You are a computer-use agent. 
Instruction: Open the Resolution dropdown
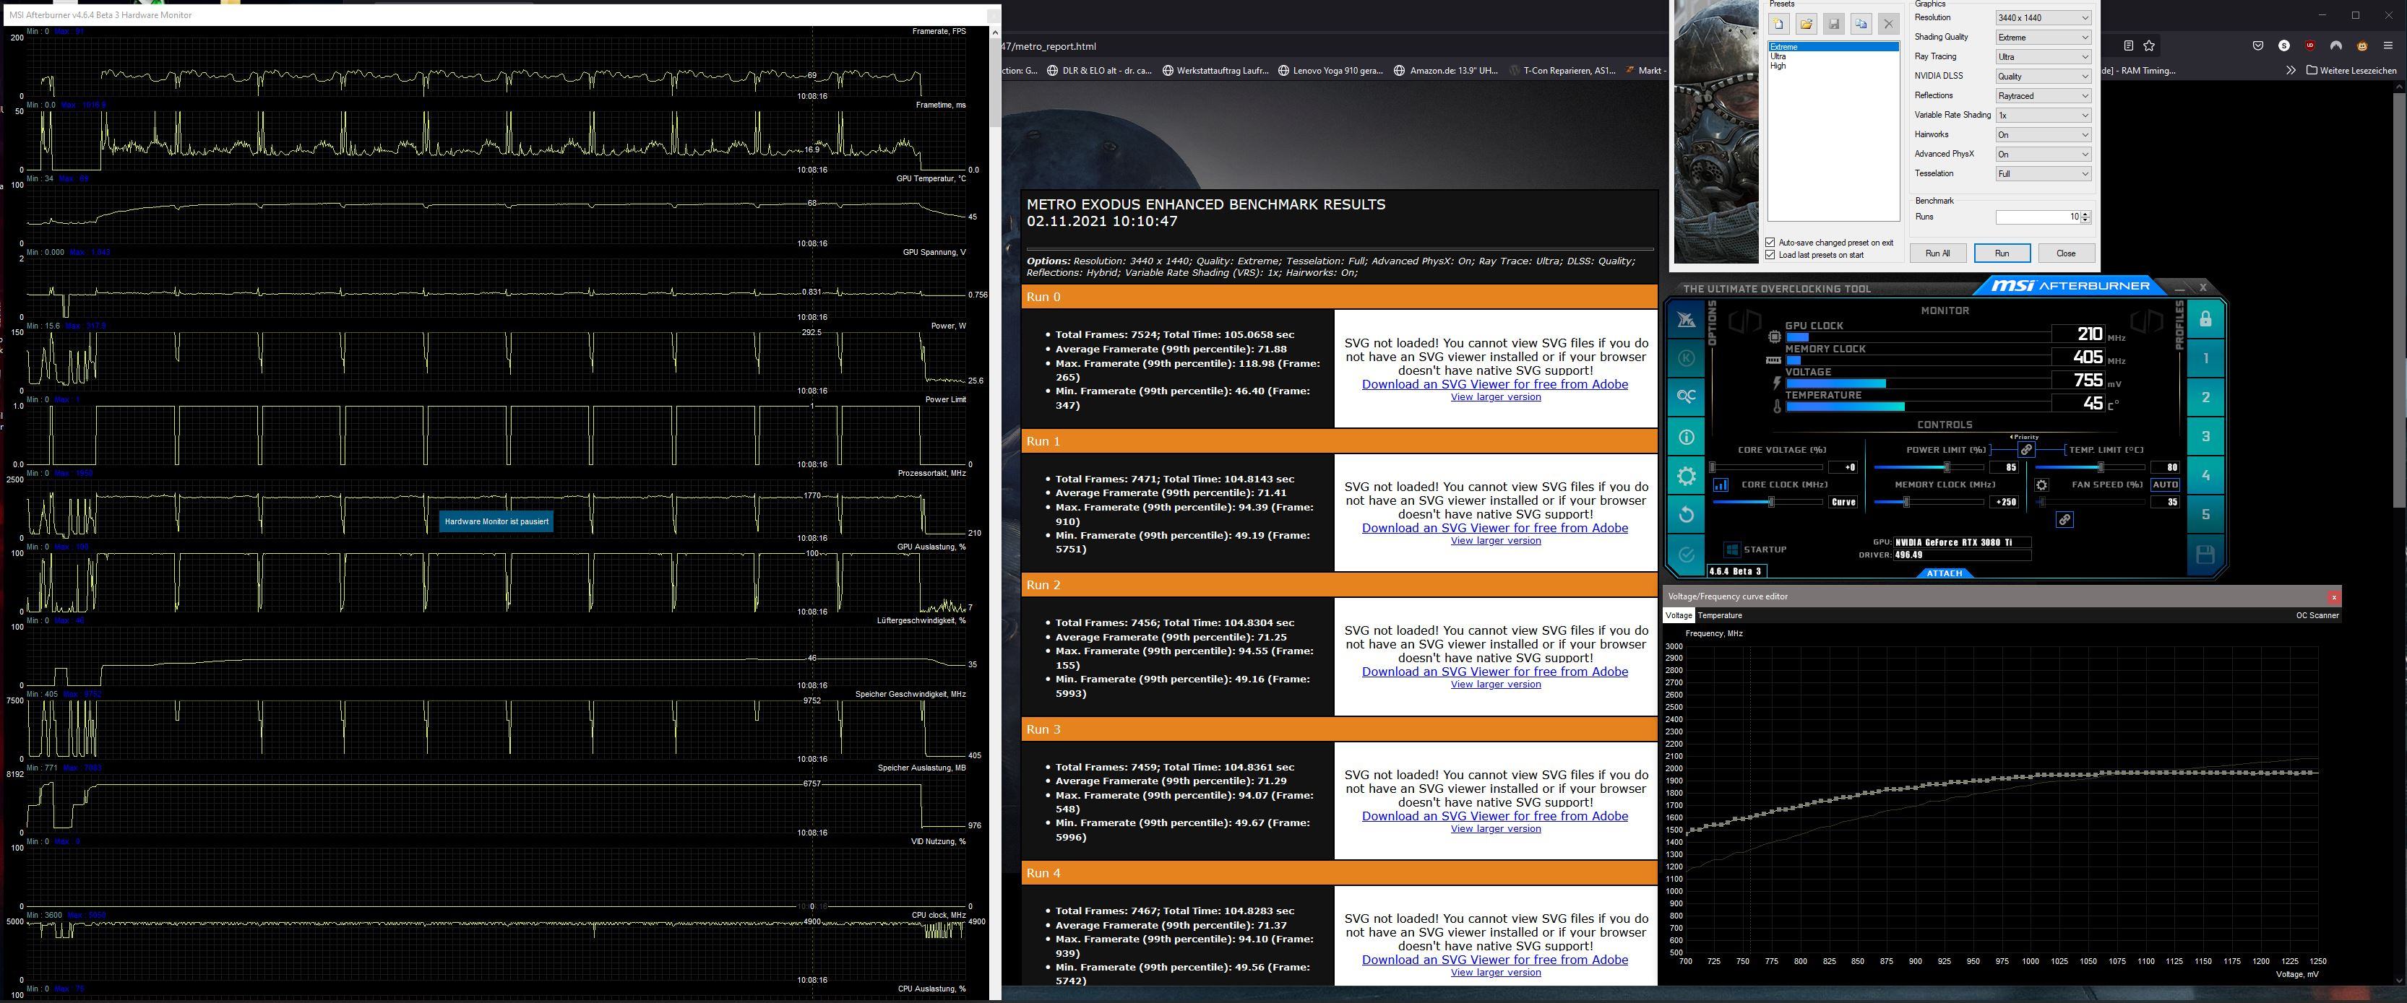pos(2043,18)
